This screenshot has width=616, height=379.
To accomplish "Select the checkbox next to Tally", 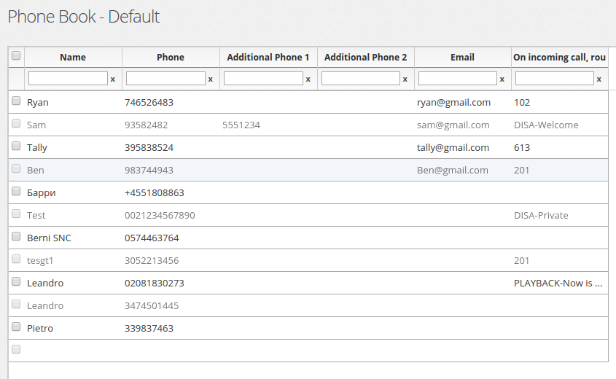I will pos(16,147).
